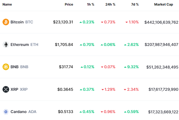Click Bitcoin's green 1h up arrow

pos(81,22)
